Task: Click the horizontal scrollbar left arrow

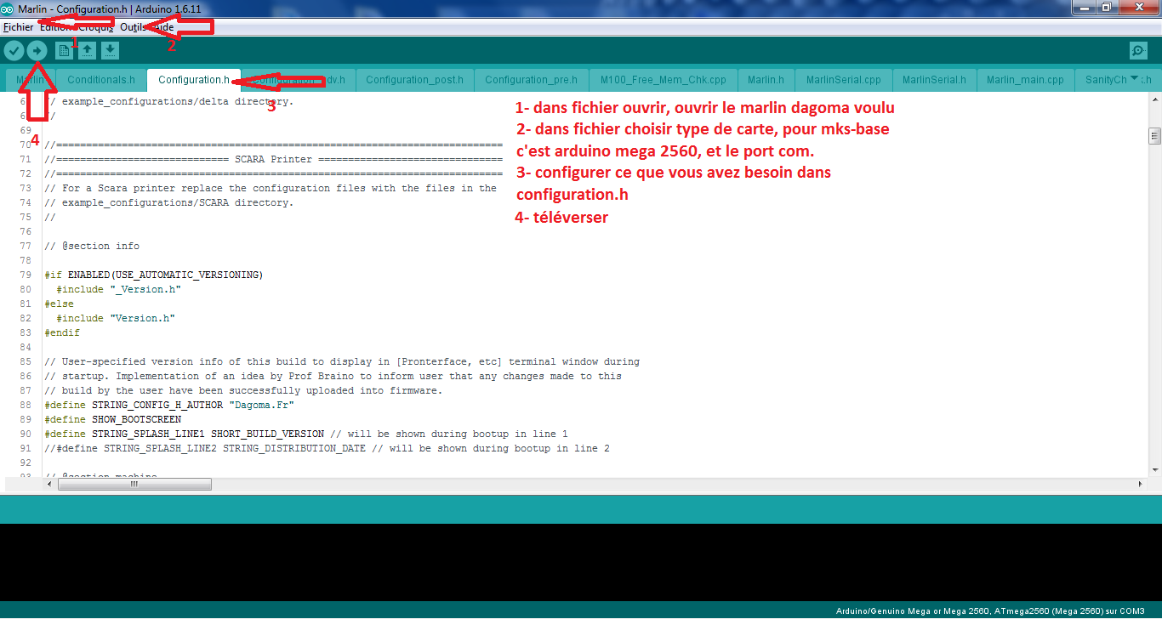Action: click(x=49, y=484)
